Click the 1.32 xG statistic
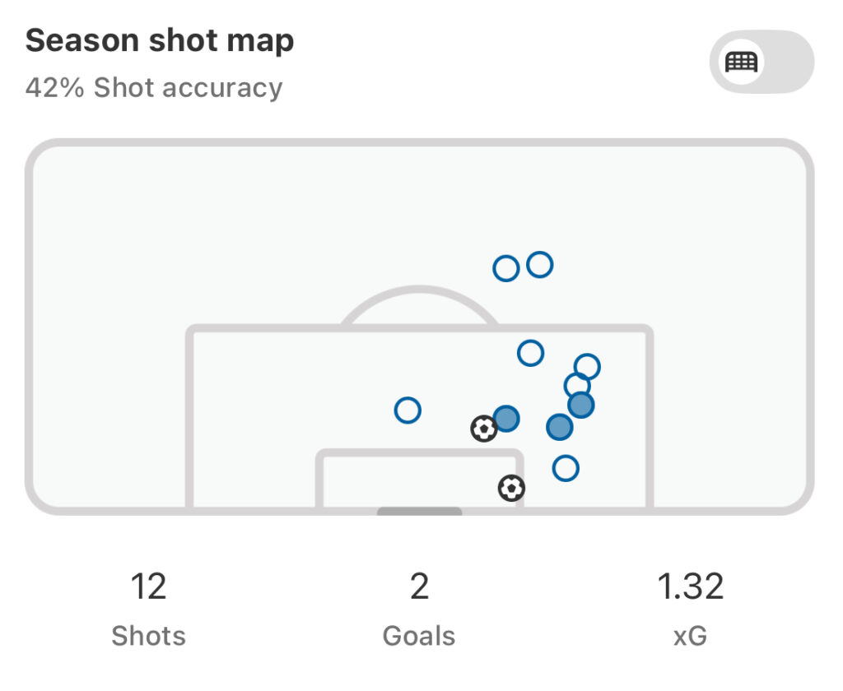Image resolution: width=843 pixels, height=691 pixels. coord(691,610)
